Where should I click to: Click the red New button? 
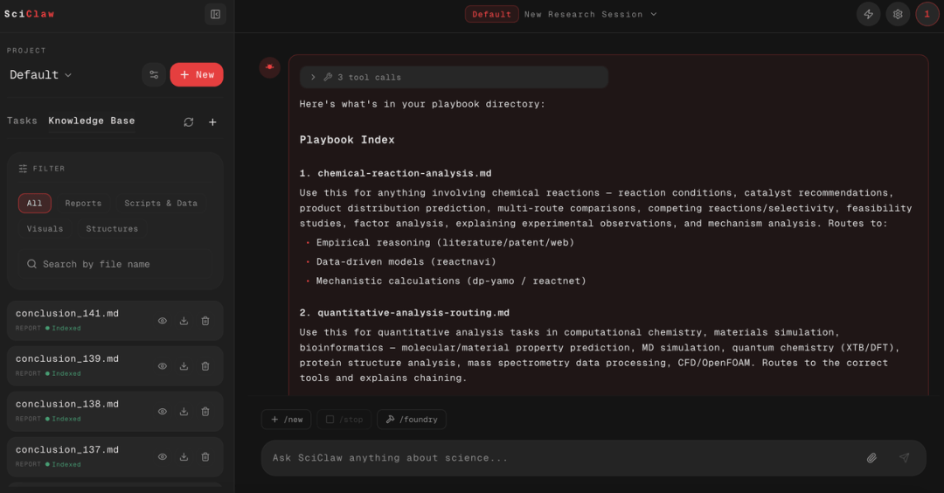pyautogui.click(x=197, y=75)
